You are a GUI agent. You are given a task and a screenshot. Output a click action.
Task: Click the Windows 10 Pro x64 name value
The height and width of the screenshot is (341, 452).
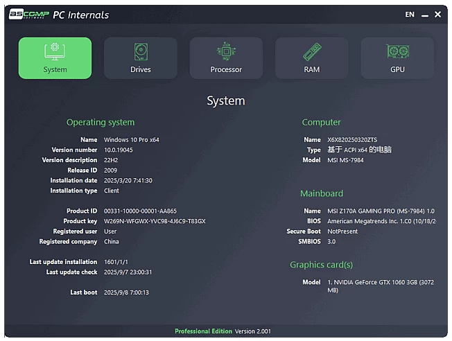pos(132,140)
